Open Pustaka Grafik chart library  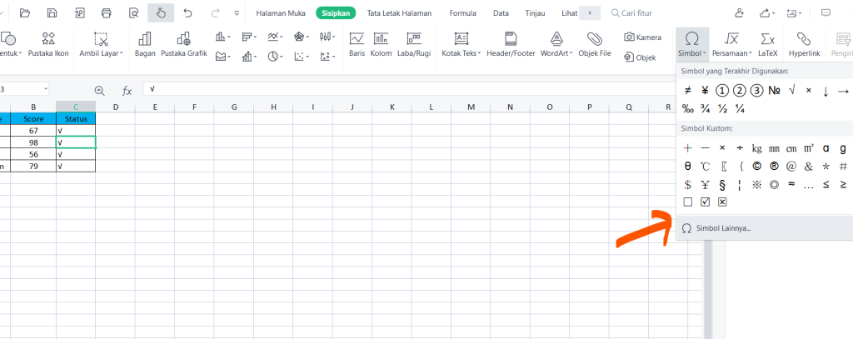tap(184, 43)
